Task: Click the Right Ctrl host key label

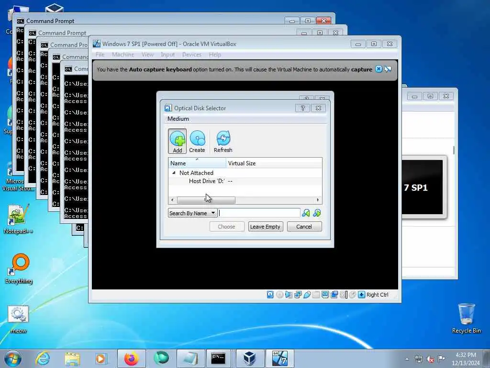Action: [x=377, y=295]
